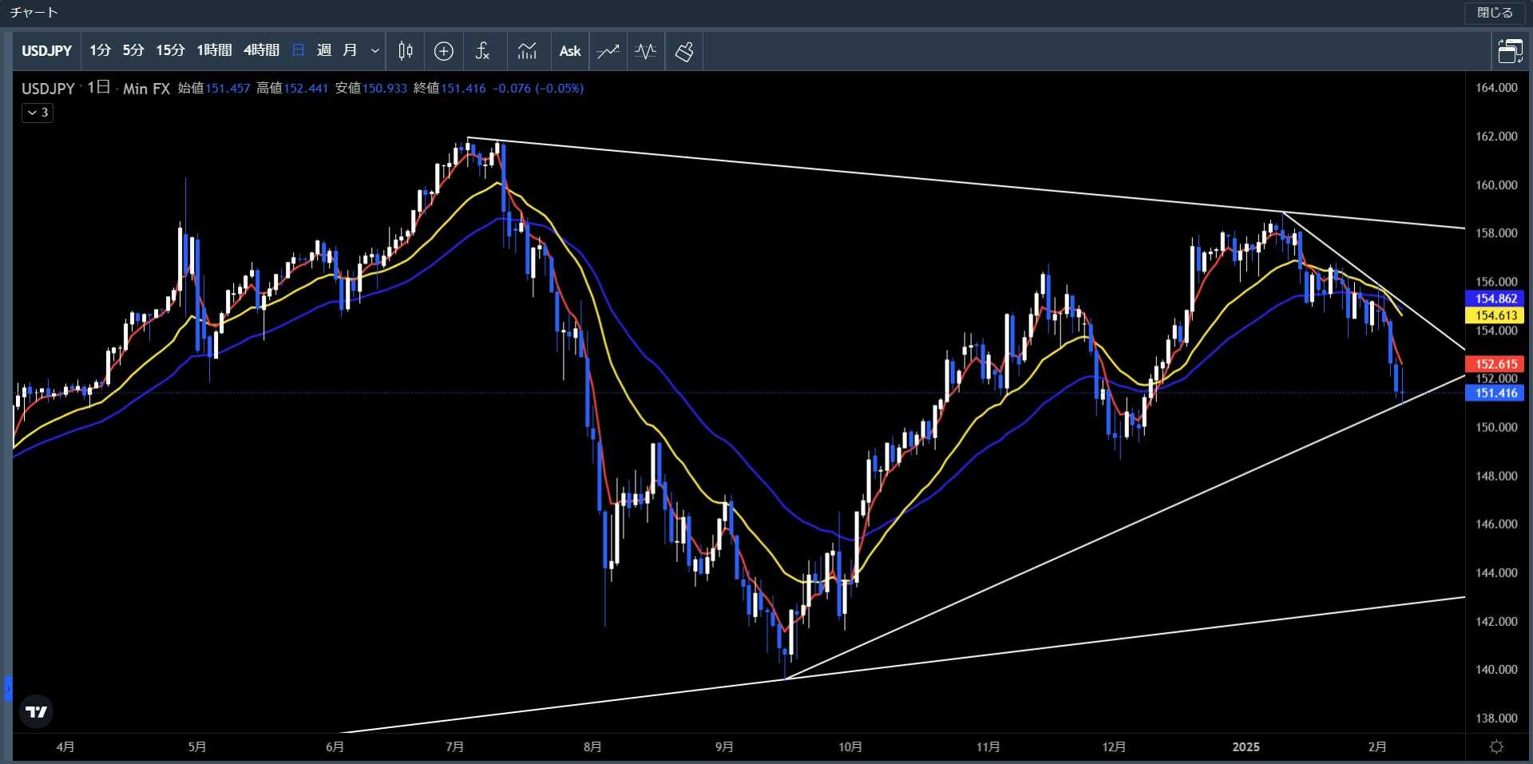1533x764 pixels.
Task: Click the red 152.615 price label
Action: click(x=1495, y=364)
